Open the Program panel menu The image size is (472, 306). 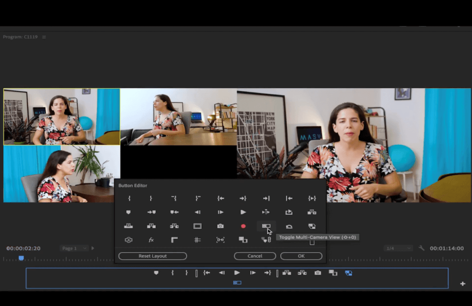(44, 37)
